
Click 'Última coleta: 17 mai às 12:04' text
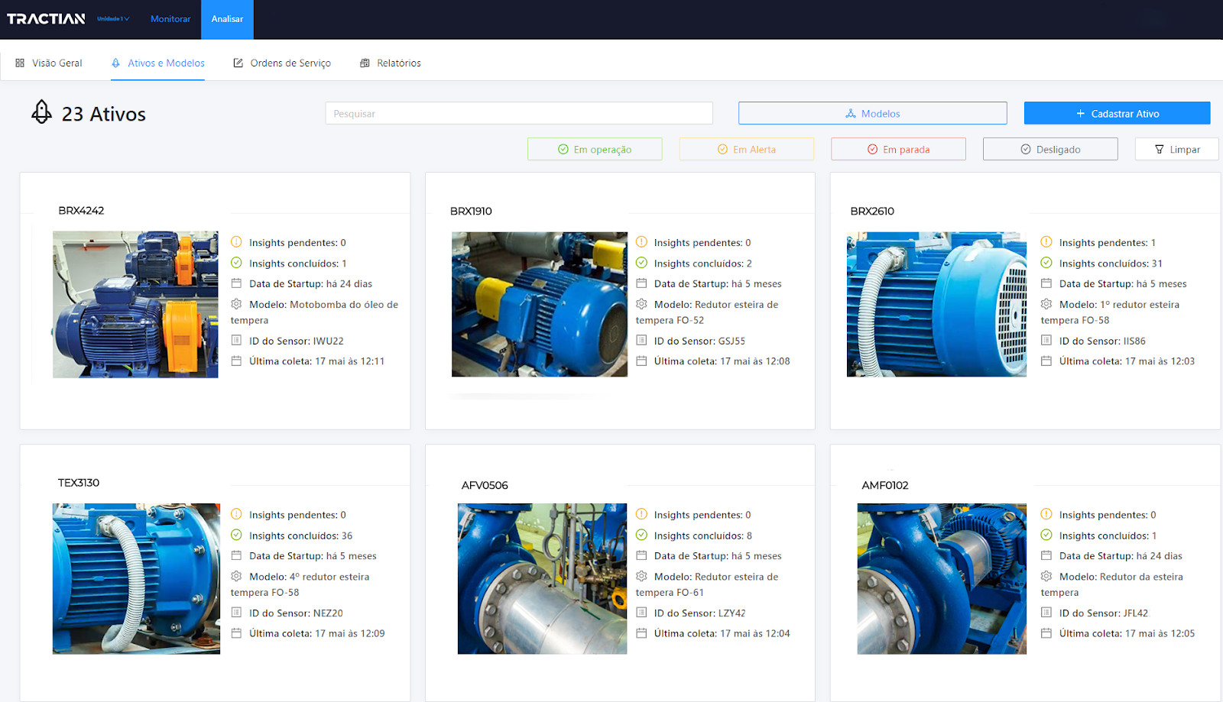click(x=722, y=634)
